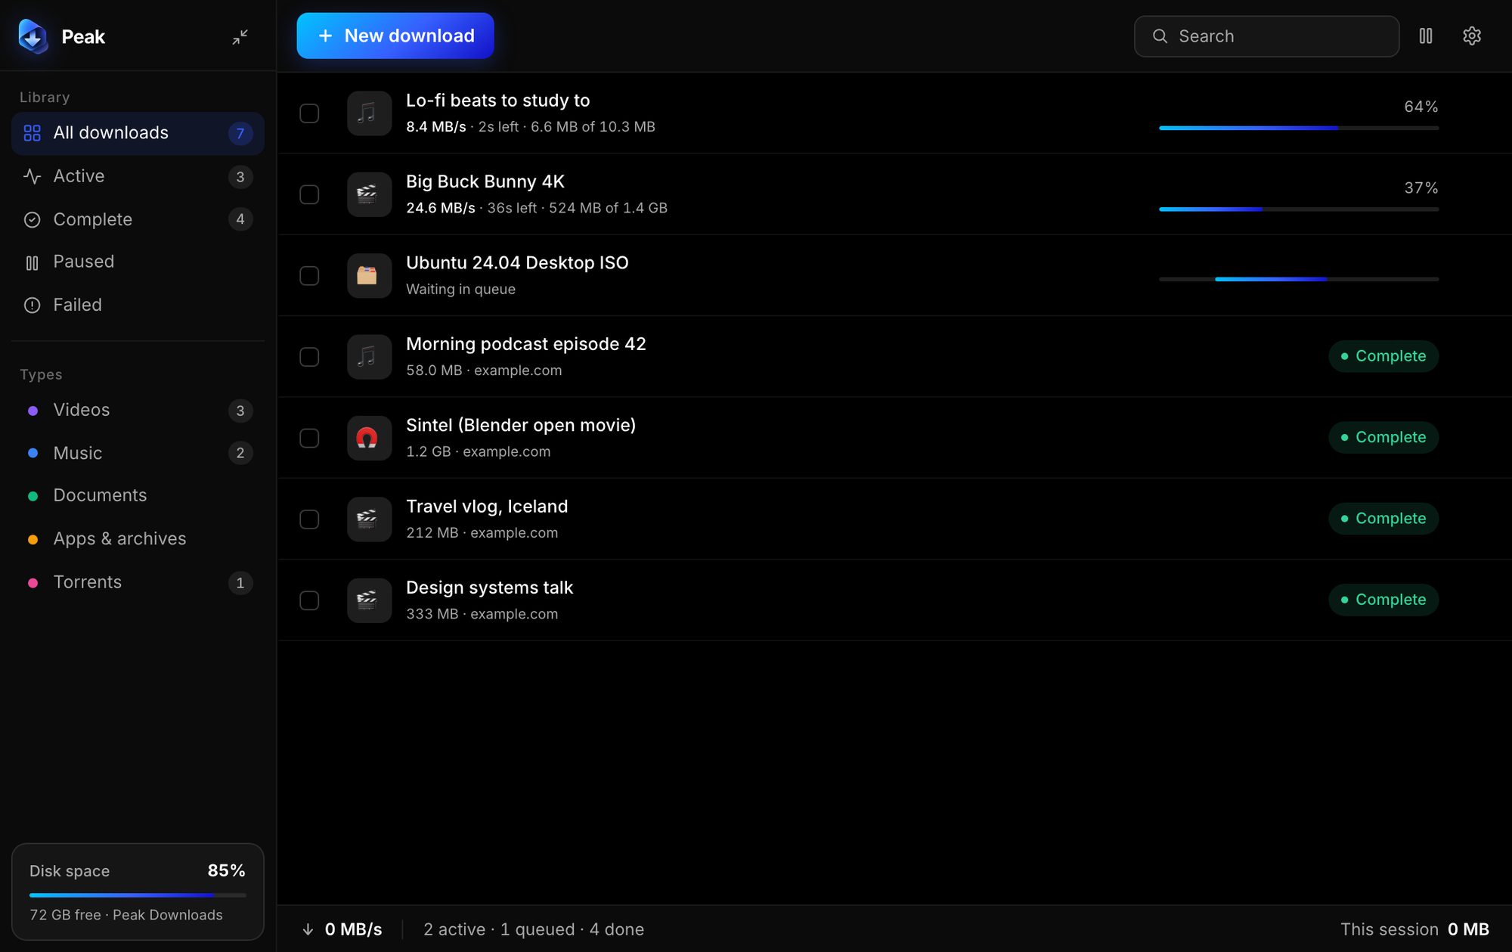Click the Disk space usage bar
This screenshot has width=1512, height=952.
(138, 895)
